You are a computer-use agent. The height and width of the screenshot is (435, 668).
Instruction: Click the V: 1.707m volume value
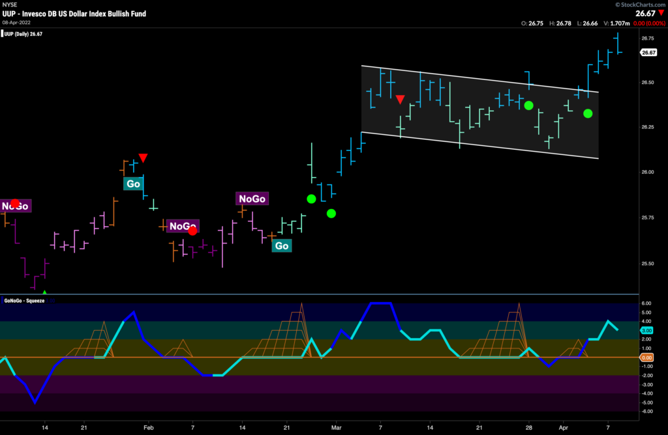616,23
